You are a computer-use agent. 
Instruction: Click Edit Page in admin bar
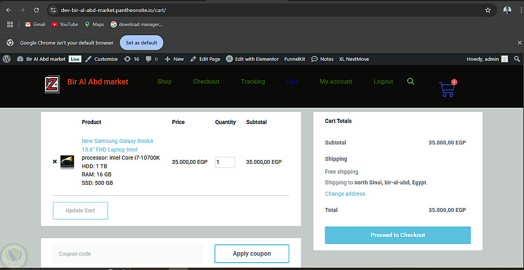click(x=205, y=59)
